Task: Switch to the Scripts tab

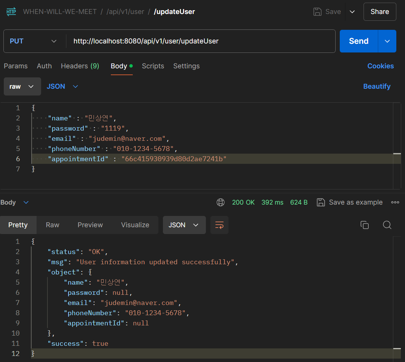Action: click(x=153, y=66)
